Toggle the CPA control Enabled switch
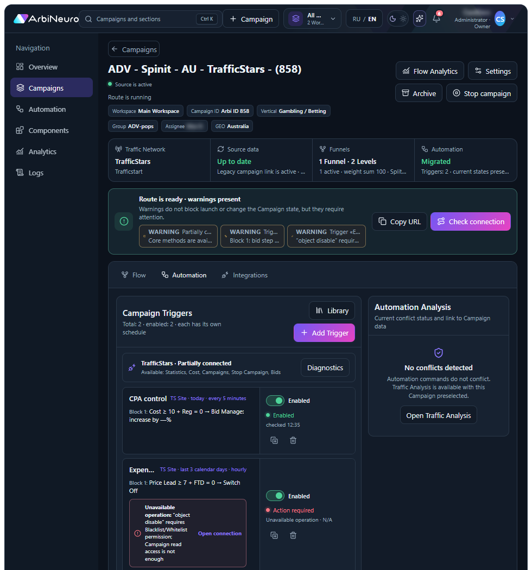532x570 pixels. [x=275, y=400]
